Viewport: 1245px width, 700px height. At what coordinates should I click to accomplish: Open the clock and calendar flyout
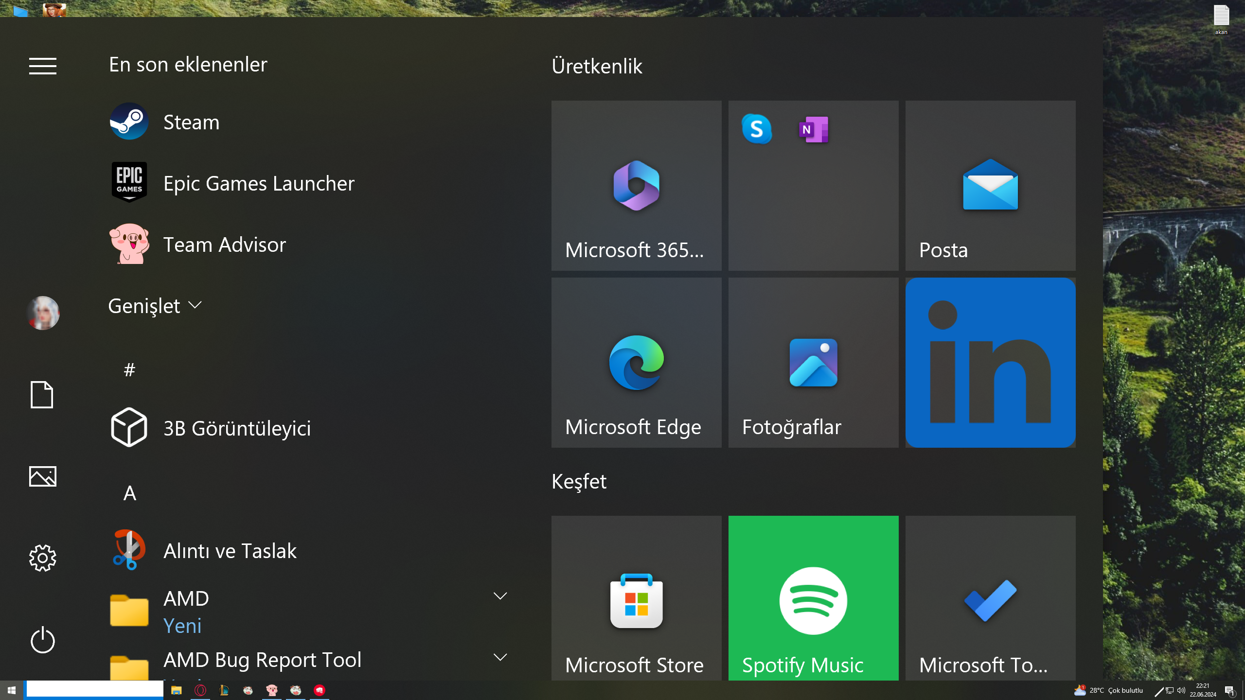1203,690
